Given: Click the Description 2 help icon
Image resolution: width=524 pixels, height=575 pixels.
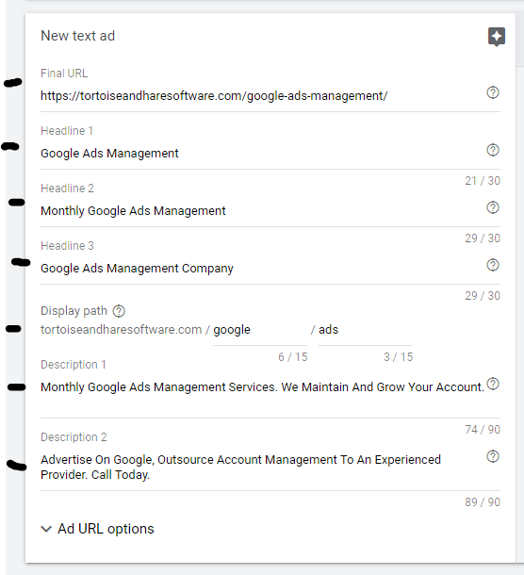Looking at the screenshot, I should tap(493, 456).
